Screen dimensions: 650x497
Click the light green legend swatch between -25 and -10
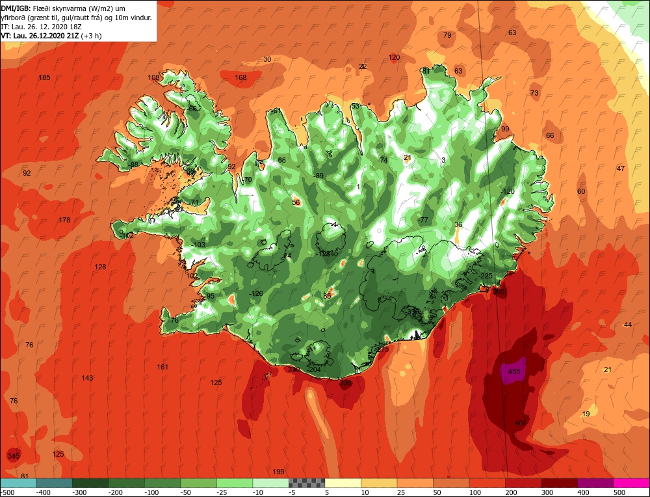pyautogui.click(x=235, y=483)
